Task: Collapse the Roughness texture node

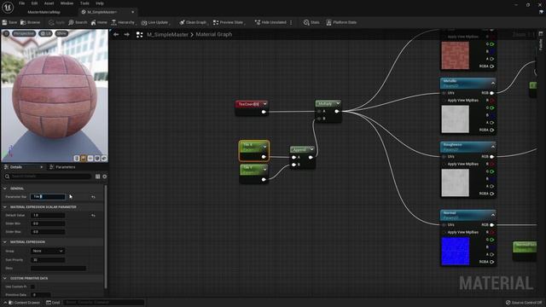Action: coord(493,147)
